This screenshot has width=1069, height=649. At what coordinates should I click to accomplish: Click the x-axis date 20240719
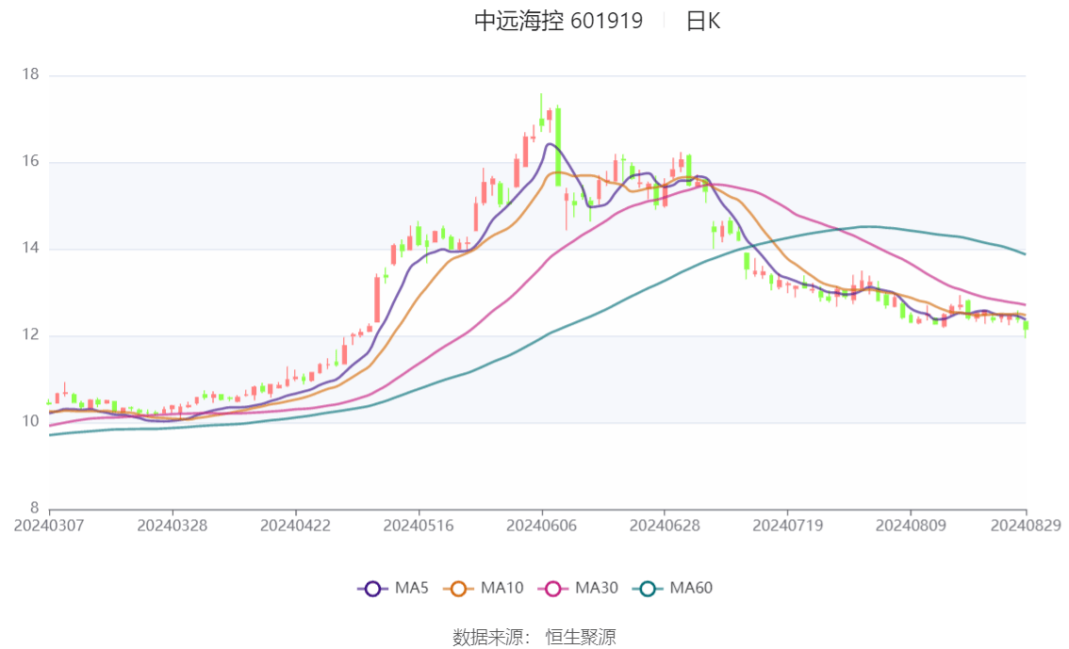(x=787, y=526)
